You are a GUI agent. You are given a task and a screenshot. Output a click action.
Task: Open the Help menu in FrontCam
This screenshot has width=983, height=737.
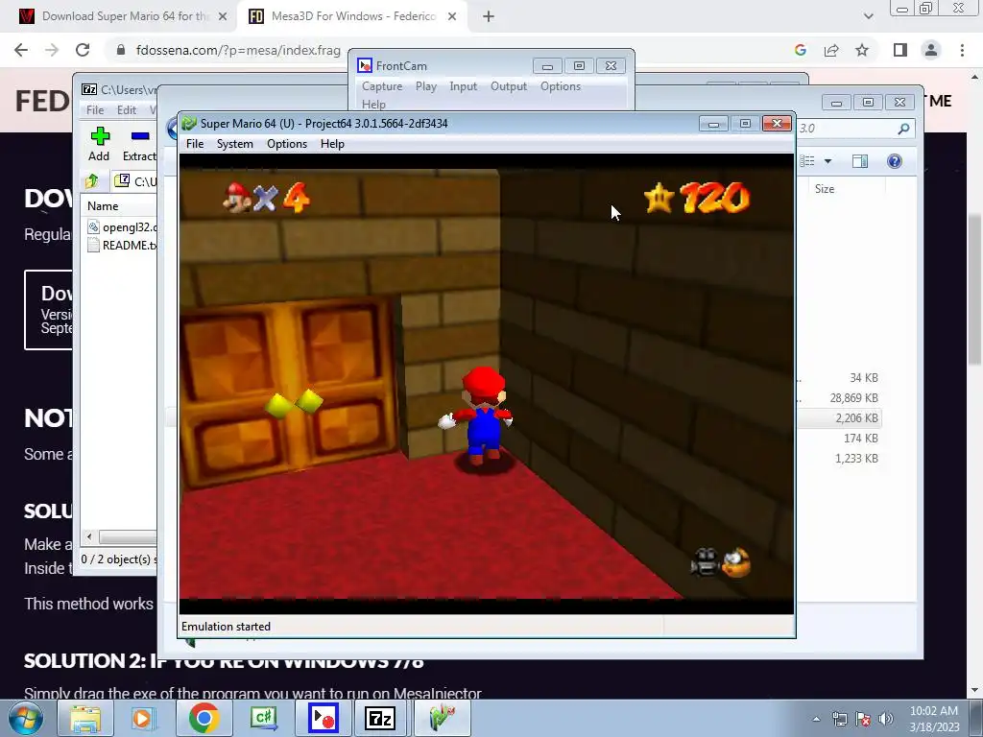(x=373, y=104)
